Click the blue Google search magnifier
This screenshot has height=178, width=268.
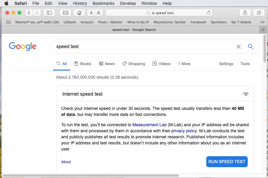[x=250, y=46]
